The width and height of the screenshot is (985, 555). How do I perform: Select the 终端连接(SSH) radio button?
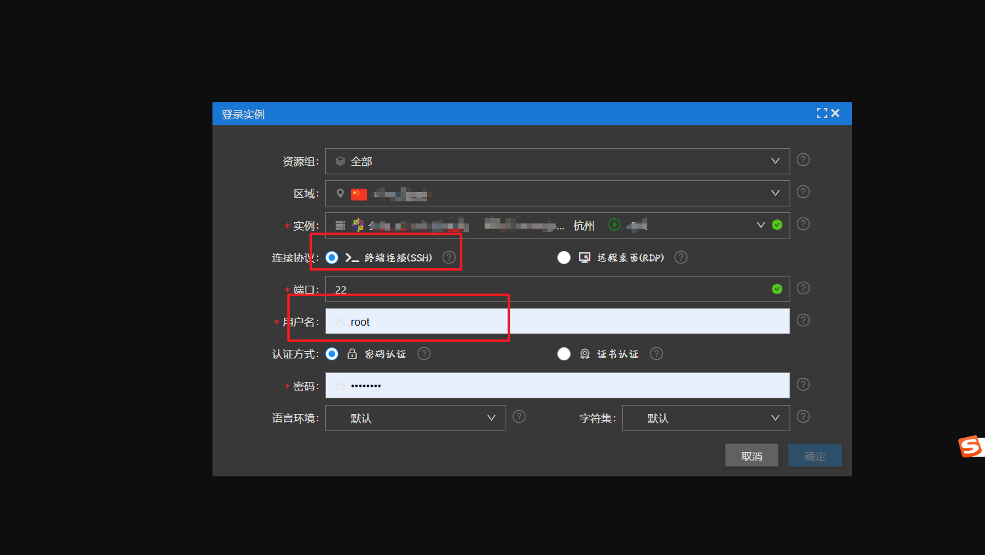click(x=332, y=257)
